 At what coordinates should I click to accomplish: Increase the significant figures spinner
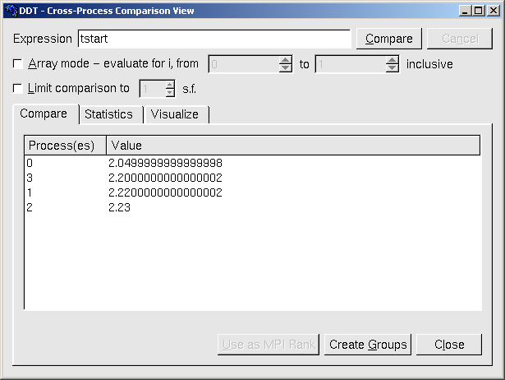coord(169,85)
